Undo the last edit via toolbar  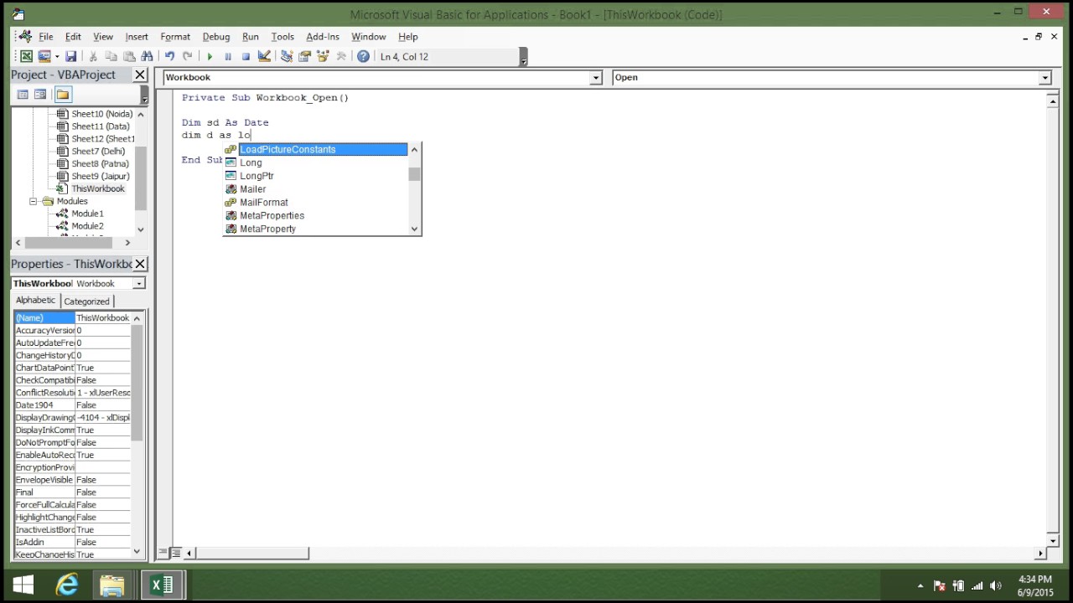169,56
